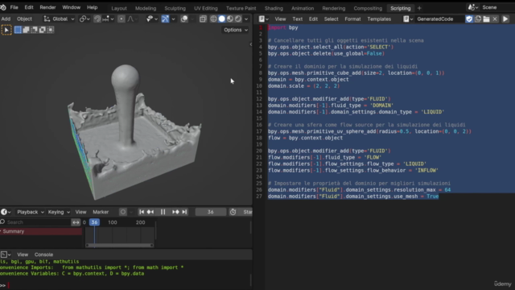The image size is (515, 290).
Task: Jump to the last frame
Action: pos(184,212)
